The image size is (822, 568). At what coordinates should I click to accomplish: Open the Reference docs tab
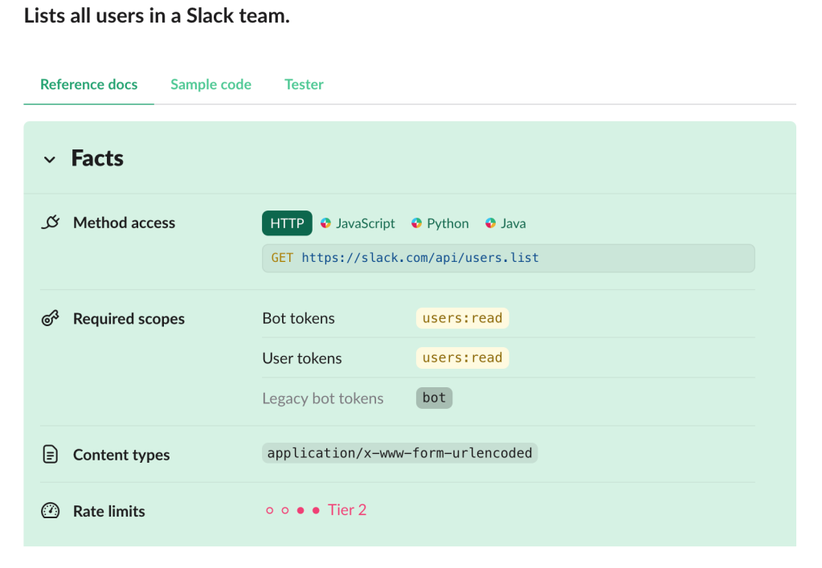pyautogui.click(x=88, y=84)
